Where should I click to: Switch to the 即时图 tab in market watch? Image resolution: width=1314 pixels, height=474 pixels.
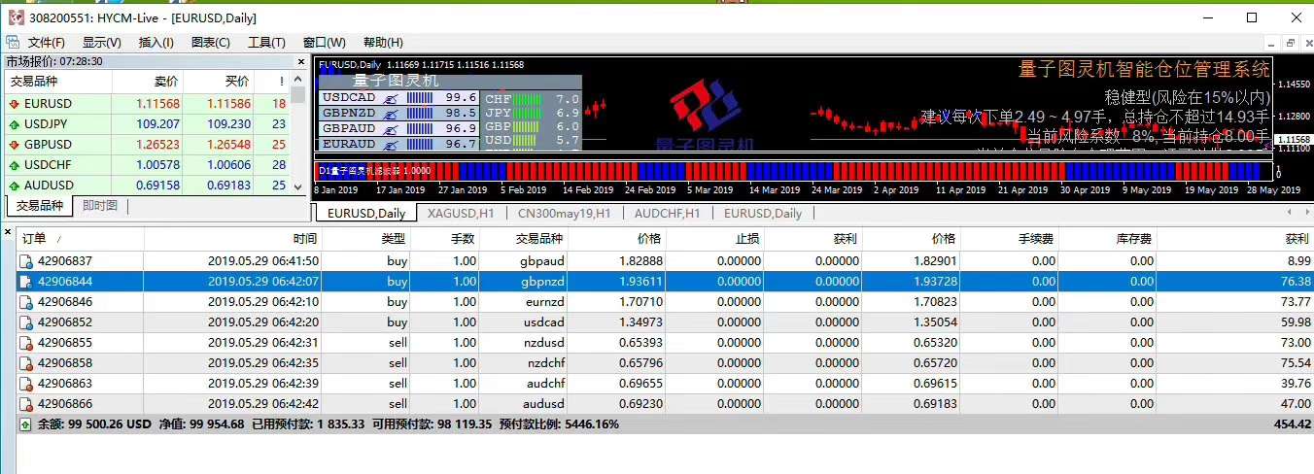[x=100, y=206]
